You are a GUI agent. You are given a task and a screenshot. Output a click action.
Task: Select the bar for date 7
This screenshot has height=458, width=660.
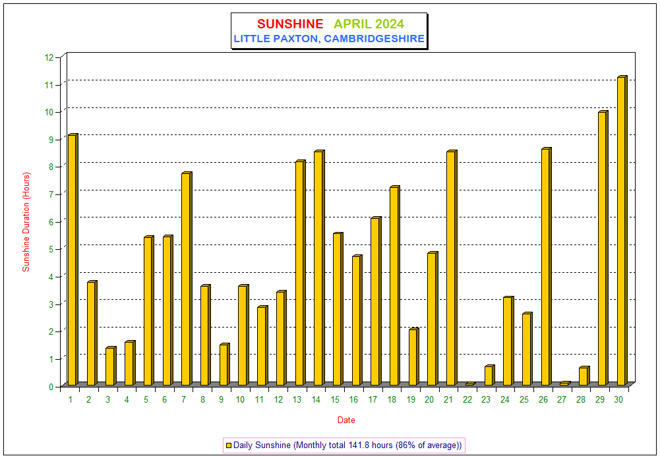tap(187, 279)
